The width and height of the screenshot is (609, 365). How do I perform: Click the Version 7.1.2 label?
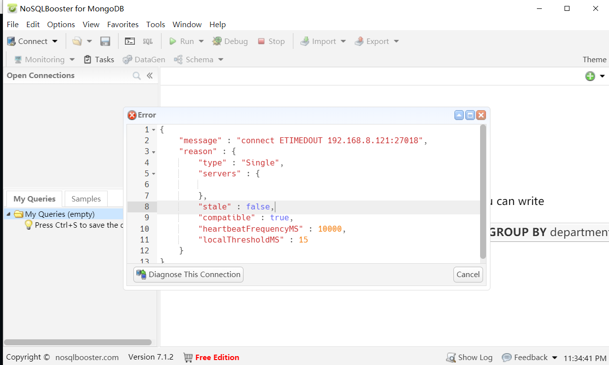coord(151,357)
